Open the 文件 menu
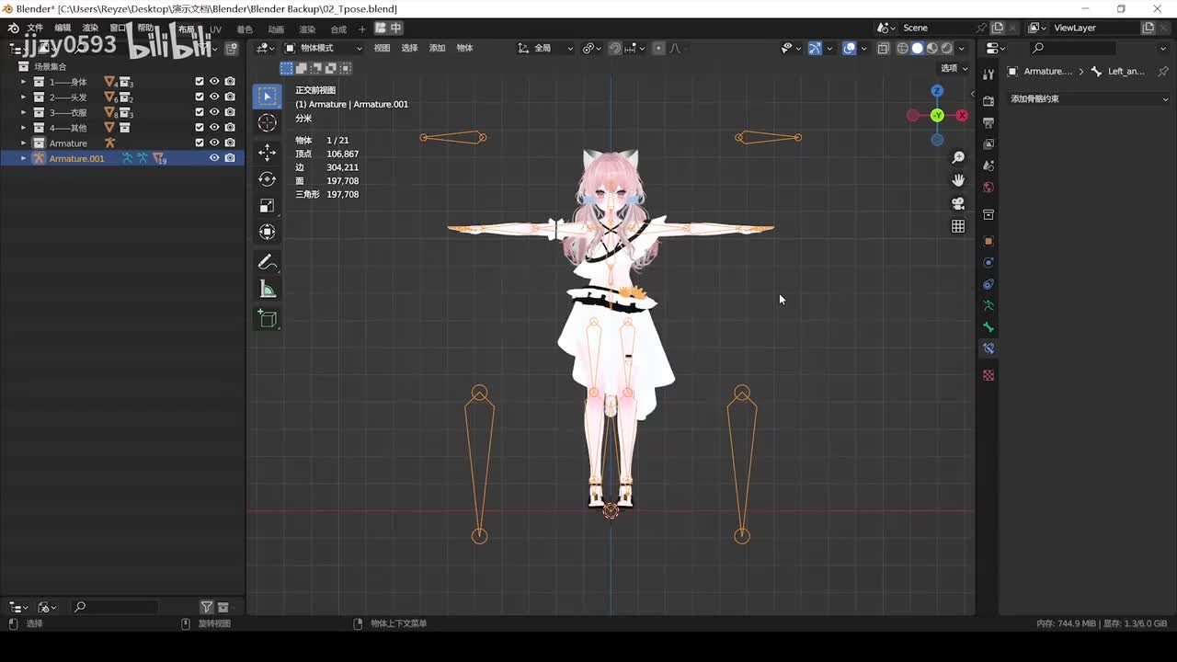This screenshot has height=662, width=1177. pos(35,29)
